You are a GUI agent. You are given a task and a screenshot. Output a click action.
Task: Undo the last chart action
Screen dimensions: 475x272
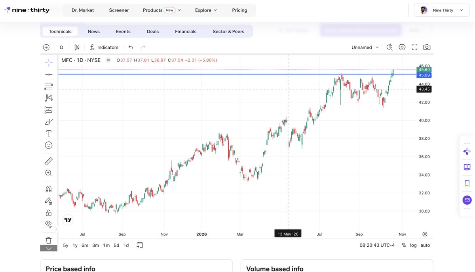131,47
